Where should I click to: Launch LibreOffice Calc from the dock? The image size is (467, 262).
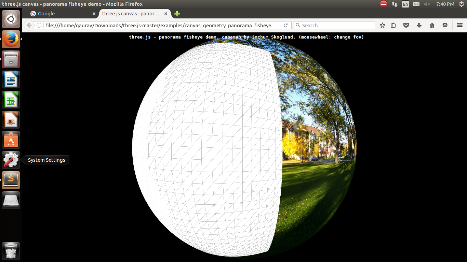[11, 100]
